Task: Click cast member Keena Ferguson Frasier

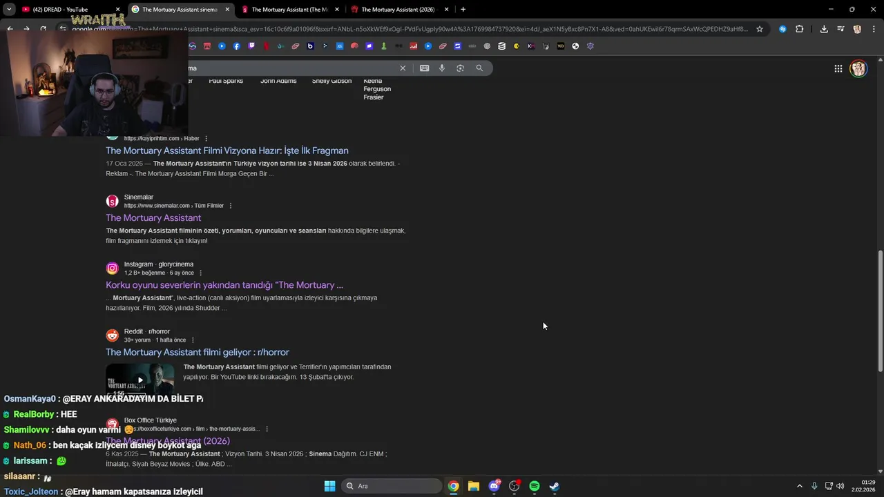Action: click(x=377, y=89)
